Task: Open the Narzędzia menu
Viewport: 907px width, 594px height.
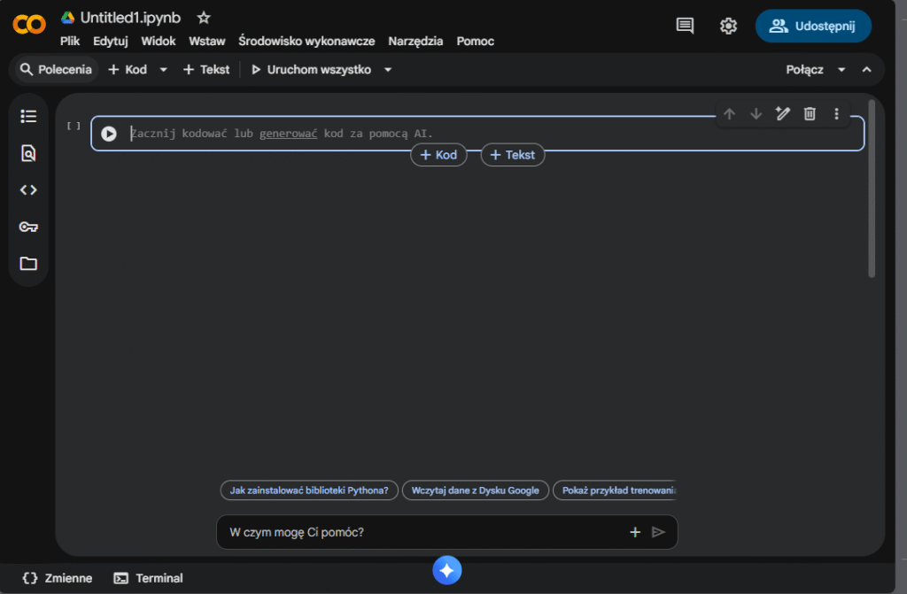Action: (x=415, y=41)
